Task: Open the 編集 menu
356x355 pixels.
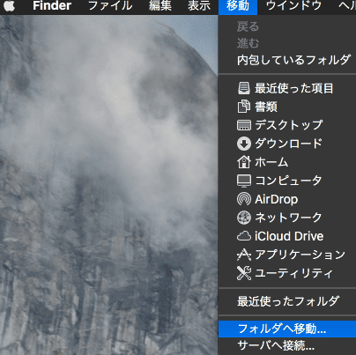Action: (x=160, y=6)
